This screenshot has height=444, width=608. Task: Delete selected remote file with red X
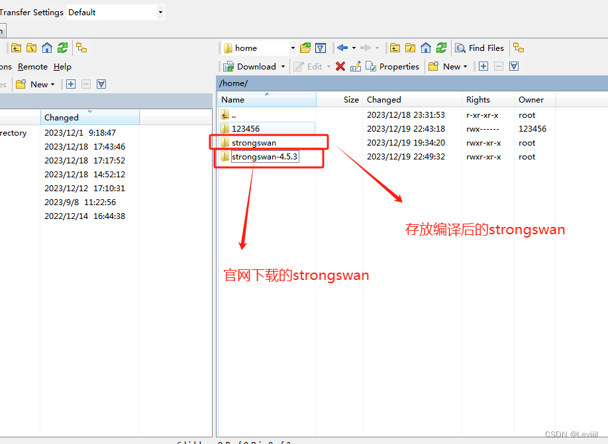click(x=340, y=66)
